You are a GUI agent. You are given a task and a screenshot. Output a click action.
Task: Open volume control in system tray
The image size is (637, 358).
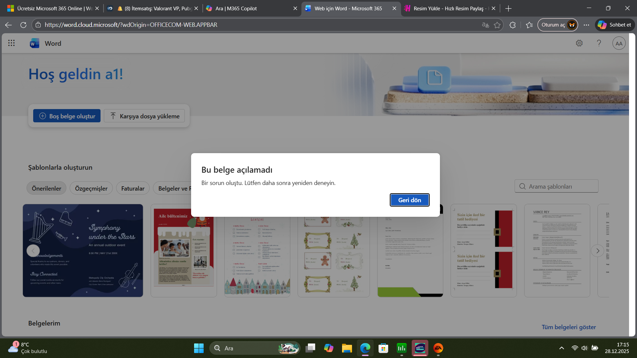585,348
